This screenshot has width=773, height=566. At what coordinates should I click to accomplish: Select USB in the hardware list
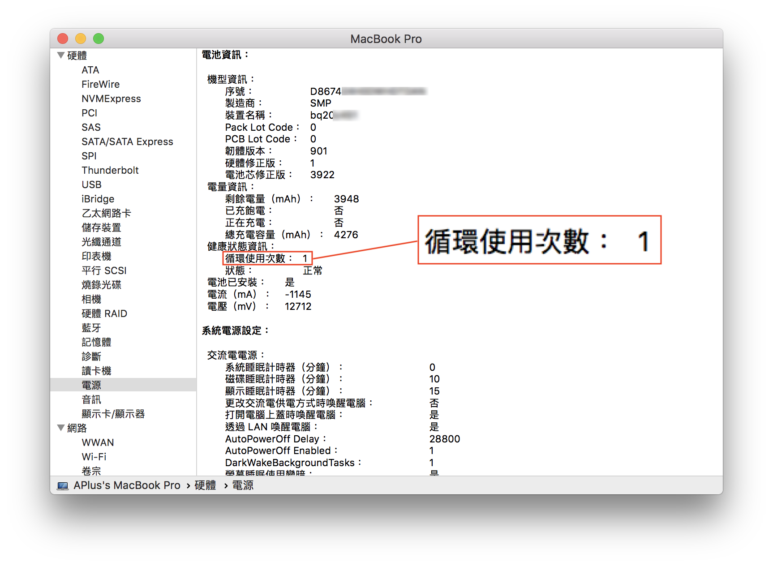coord(91,184)
